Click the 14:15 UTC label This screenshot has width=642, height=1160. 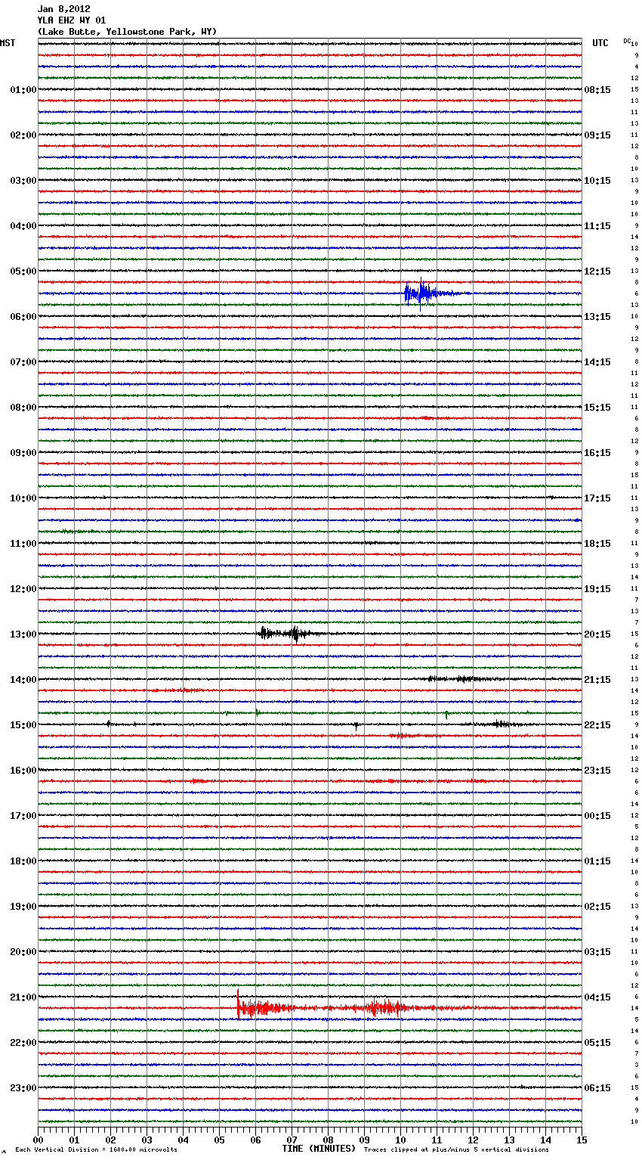coord(597,362)
